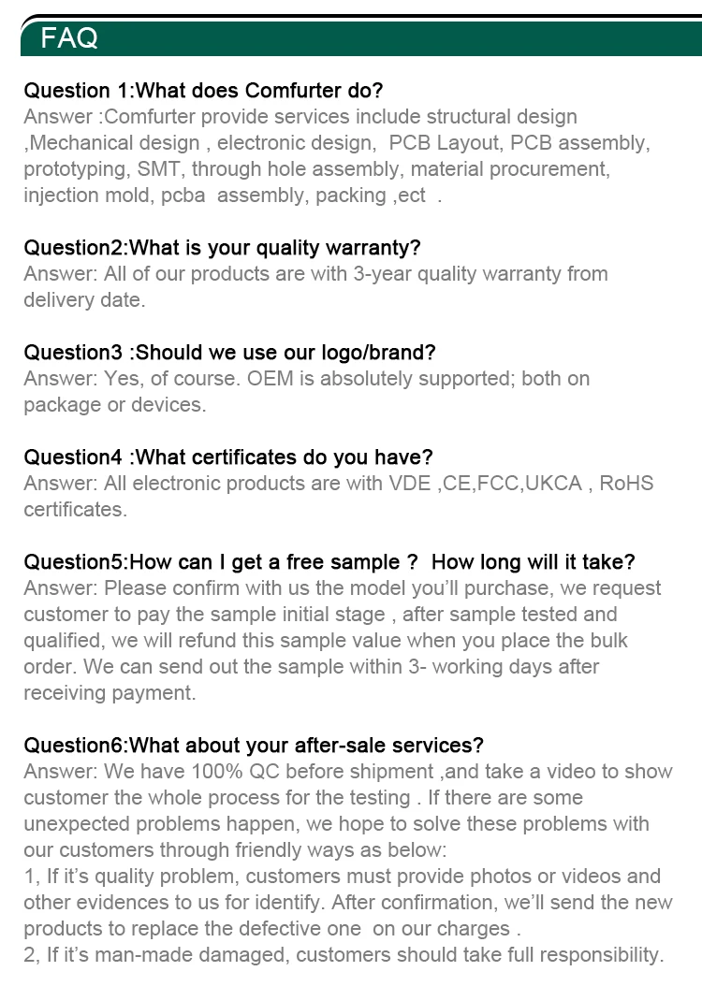Viewport: 702px width, 986px height.
Task: Click the word RoHS in the certificates answer
Action: (626, 484)
